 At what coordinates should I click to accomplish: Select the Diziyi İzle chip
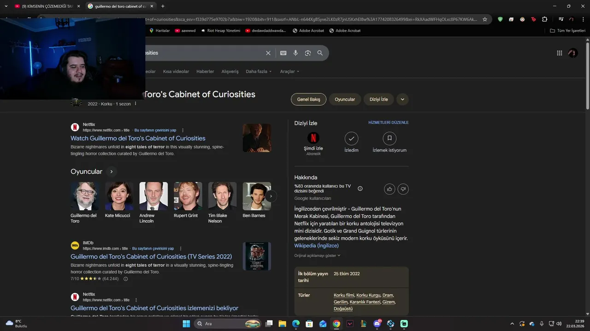(378, 99)
